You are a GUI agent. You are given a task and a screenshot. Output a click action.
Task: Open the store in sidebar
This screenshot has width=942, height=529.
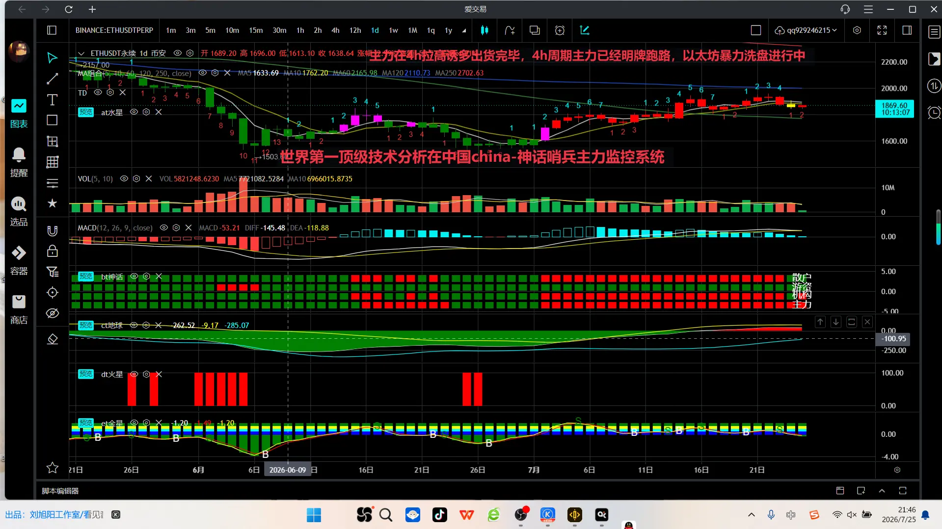click(x=19, y=309)
